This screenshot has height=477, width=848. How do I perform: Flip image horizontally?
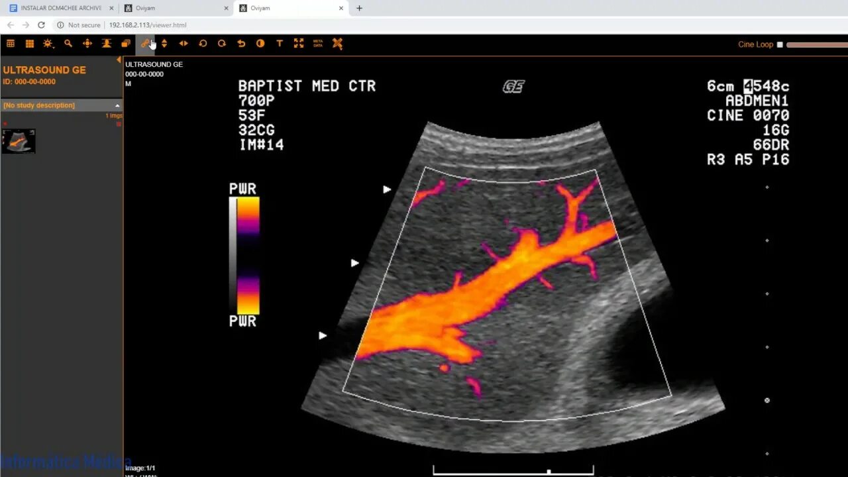tap(184, 44)
